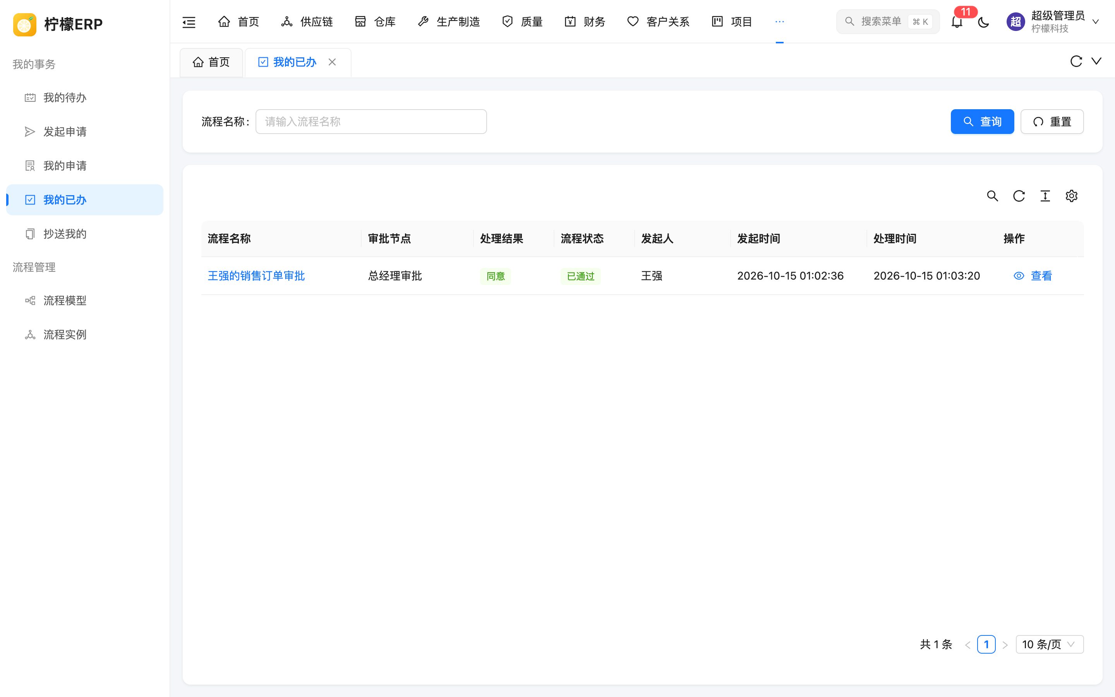Open 我的待办 in the sidebar

[x=85, y=98]
